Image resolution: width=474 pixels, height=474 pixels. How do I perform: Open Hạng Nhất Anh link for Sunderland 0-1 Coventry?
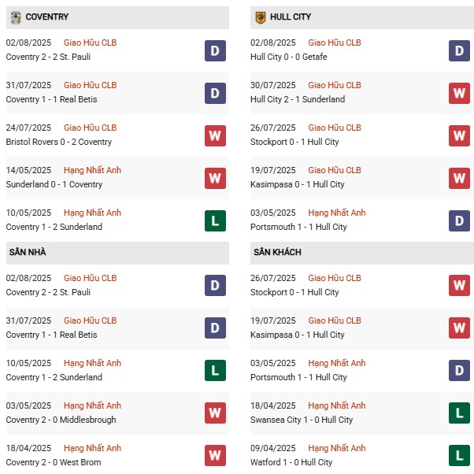[92, 170]
